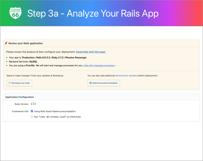Viewport: 203px width, 161px height.
Task: Select the Review your Rails application heading
Action: pyautogui.click(x=26, y=43)
